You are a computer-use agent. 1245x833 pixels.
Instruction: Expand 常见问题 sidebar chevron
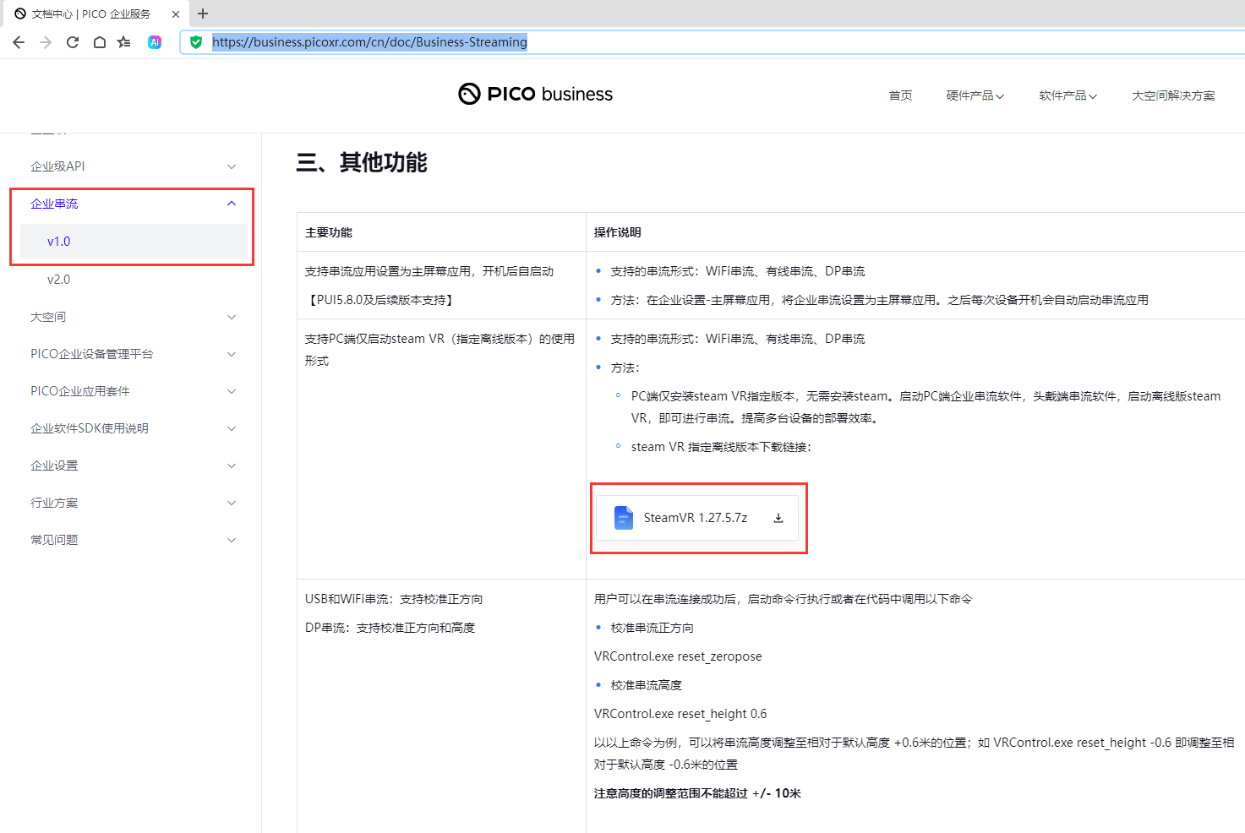[232, 540]
